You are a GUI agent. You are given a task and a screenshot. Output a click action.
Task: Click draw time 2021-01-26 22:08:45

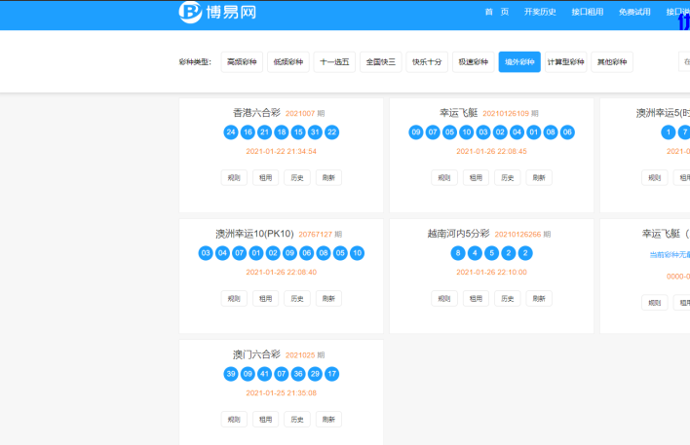[x=491, y=151]
